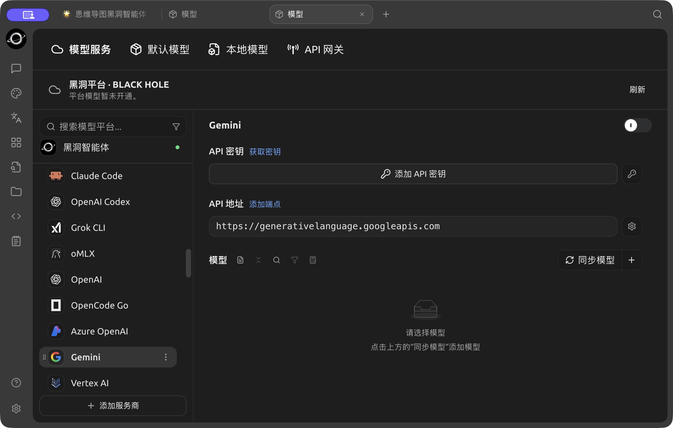The image size is (673, 428).
Task: Open the filter funnel in provider search
Action: [176, 127]
